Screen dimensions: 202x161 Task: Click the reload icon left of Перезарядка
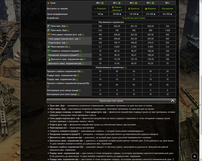(x=48, y=47)
